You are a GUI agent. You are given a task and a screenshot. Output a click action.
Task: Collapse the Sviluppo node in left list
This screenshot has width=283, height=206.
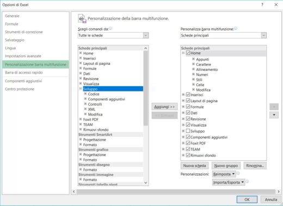(x=81, y=89)
